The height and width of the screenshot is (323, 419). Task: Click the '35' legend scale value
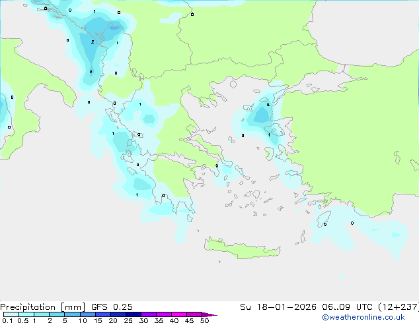pyautogui.click(x=159, y=320)
